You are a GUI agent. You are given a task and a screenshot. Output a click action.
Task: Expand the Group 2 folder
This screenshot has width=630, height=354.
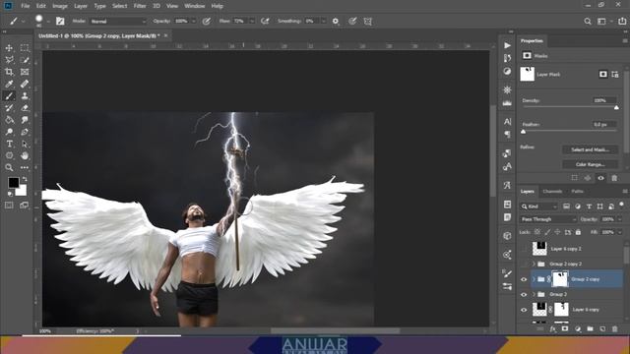point(534,295)
